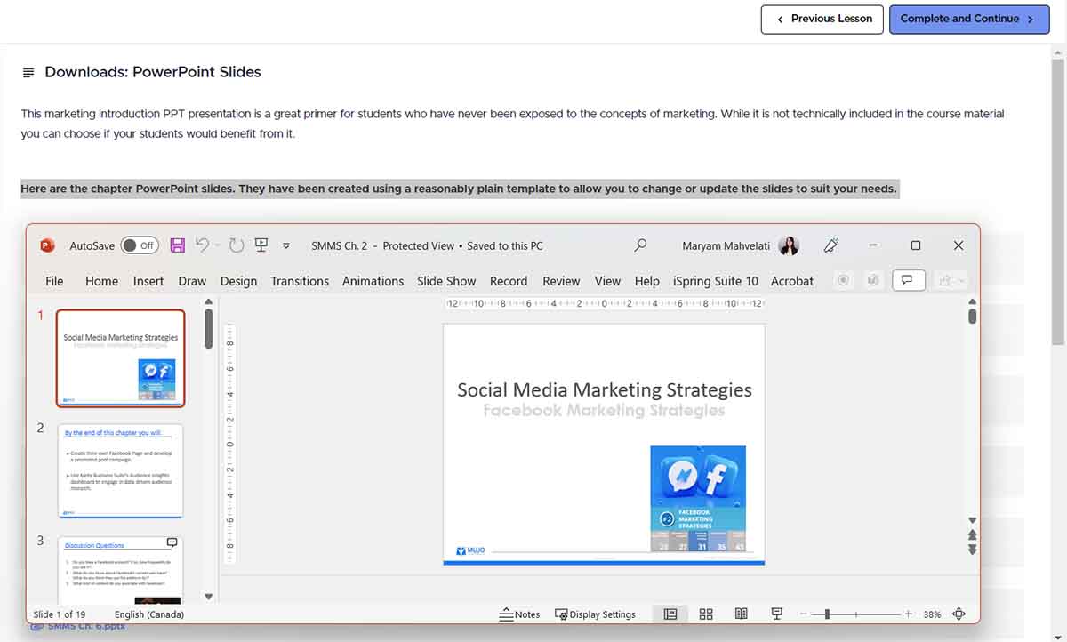Start slideshow from beginning icon

tap(261, 245)
